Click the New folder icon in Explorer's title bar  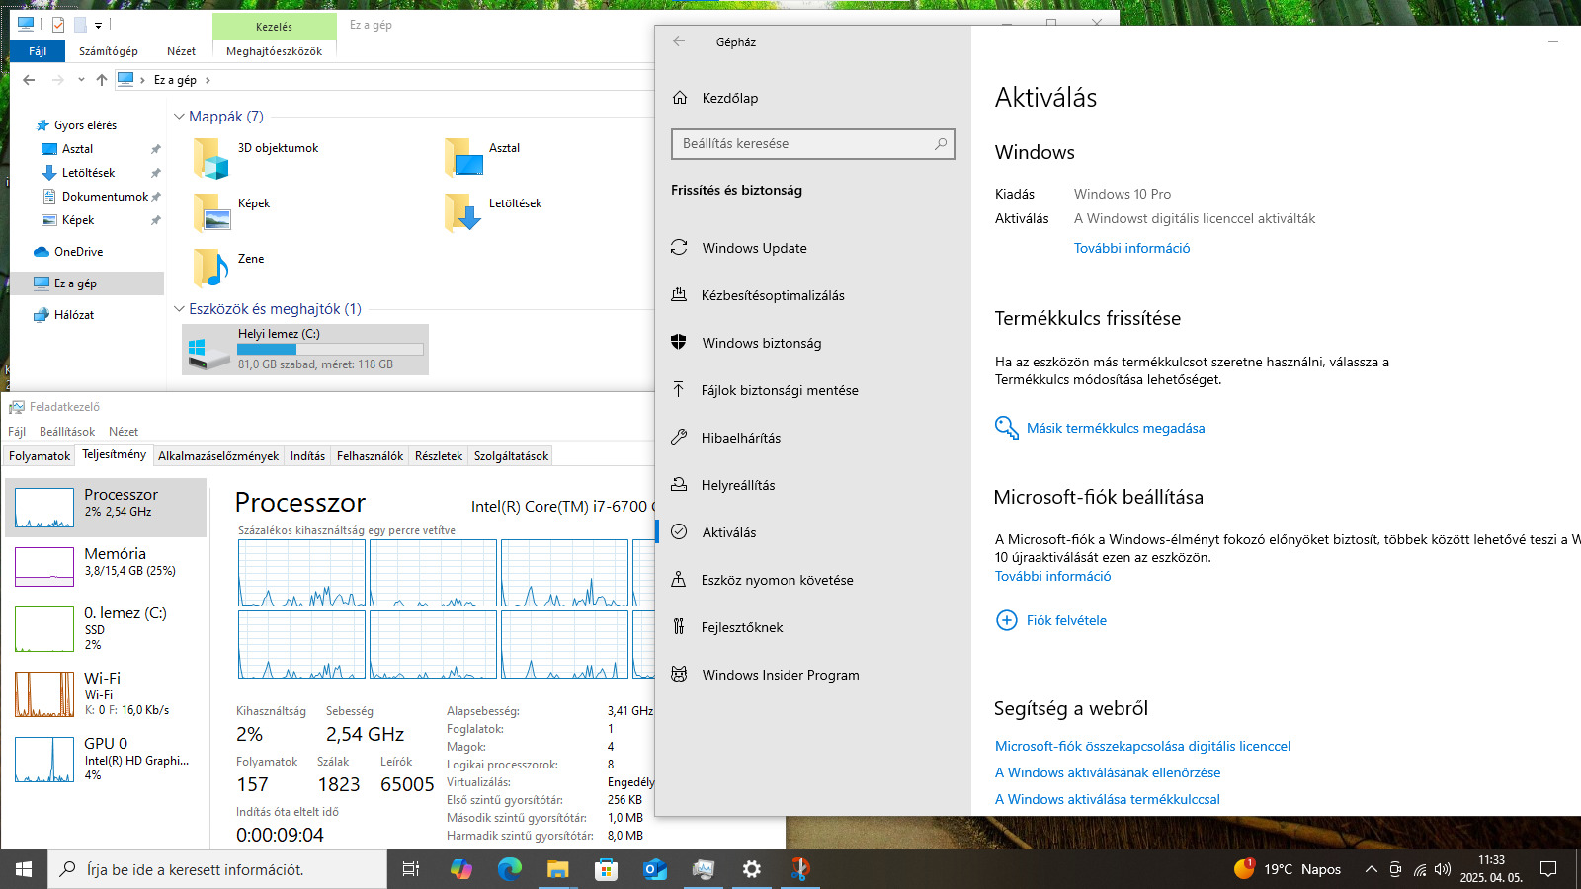click(81, 24)
